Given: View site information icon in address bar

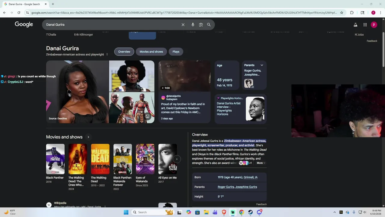Looking at the screenshot, I should (x=27, y=13).
